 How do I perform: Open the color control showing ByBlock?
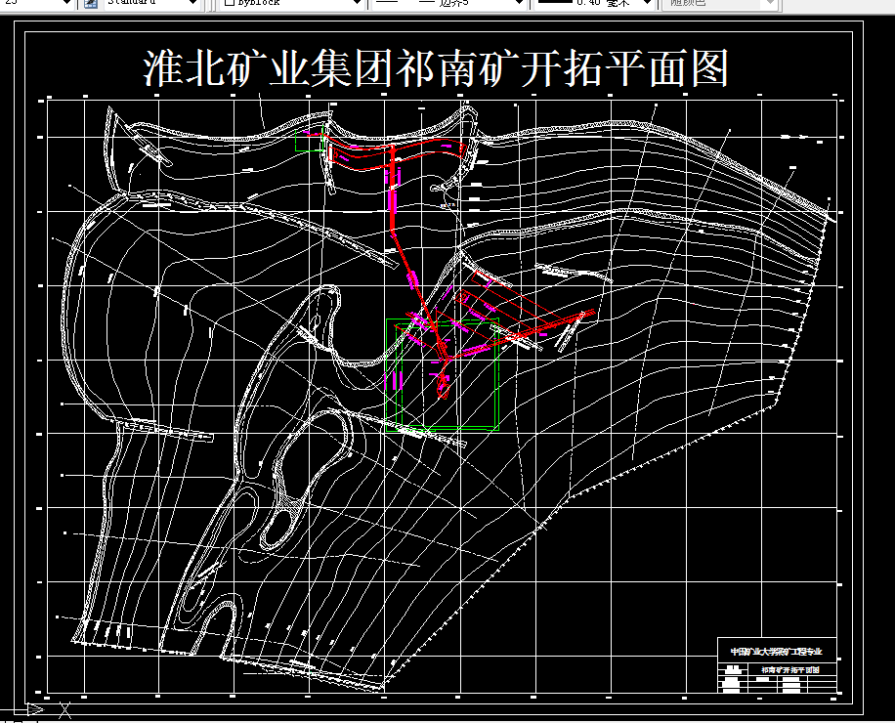point(357,5)
